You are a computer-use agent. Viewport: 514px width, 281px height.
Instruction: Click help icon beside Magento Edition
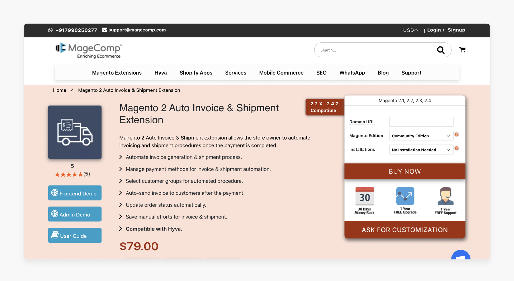coord(457,134)
